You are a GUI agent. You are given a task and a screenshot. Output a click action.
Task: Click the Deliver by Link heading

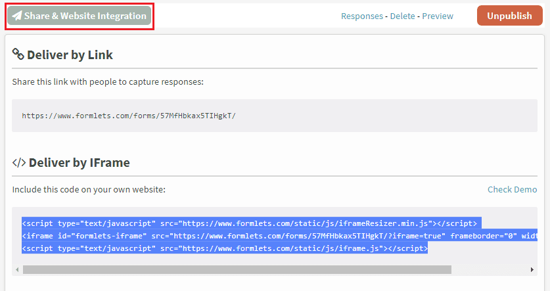[70, 55]
